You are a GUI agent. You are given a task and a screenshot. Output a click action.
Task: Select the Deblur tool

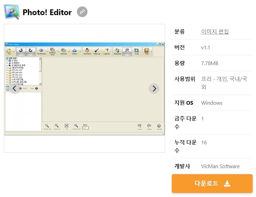[75, 51]
